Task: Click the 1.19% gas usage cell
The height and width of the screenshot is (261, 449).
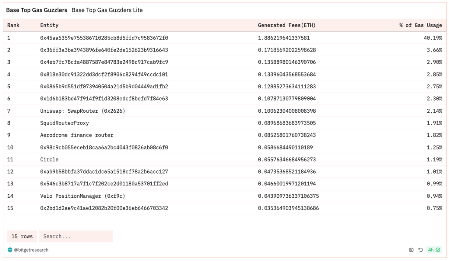Action: click(x=435, y=159)
